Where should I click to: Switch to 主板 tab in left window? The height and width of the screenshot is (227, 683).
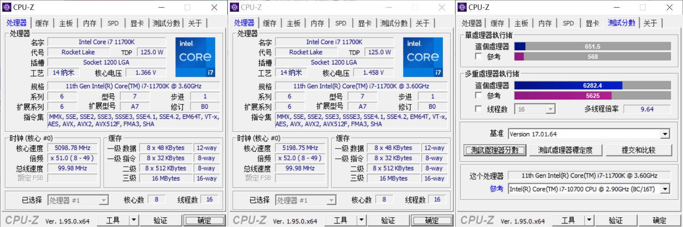[x=66, y=23]
